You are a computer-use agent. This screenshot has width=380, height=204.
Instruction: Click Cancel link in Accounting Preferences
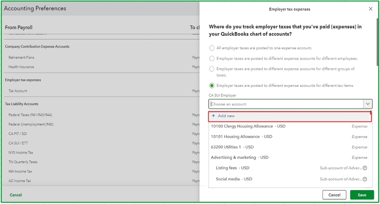pos(16,195)
